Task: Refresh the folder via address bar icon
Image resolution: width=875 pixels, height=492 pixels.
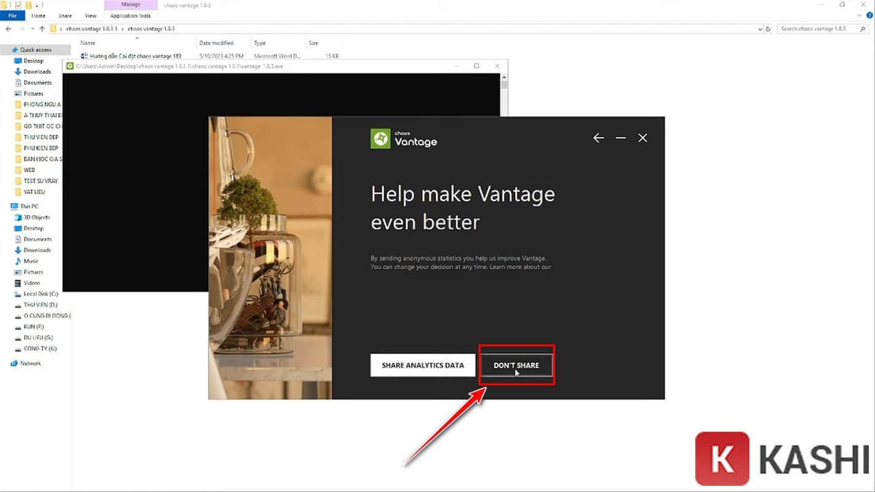Action: coord(768,29)
